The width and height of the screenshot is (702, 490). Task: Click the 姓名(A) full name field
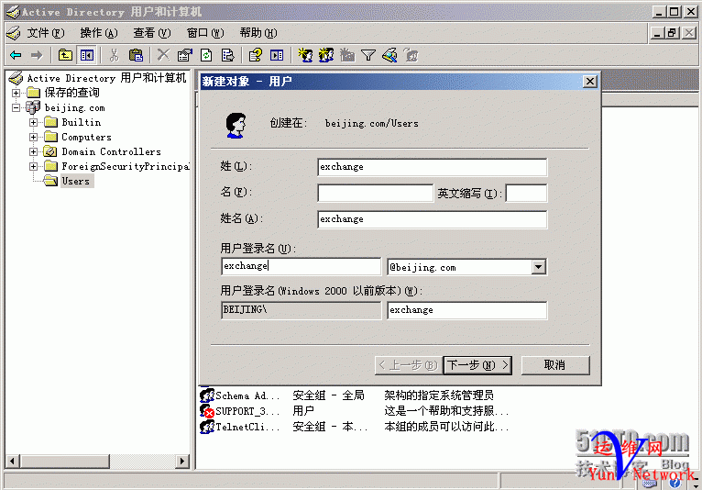[432, 219]
